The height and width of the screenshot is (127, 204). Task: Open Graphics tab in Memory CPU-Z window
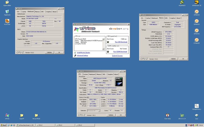pyautogui.click(x=173, y=18)
